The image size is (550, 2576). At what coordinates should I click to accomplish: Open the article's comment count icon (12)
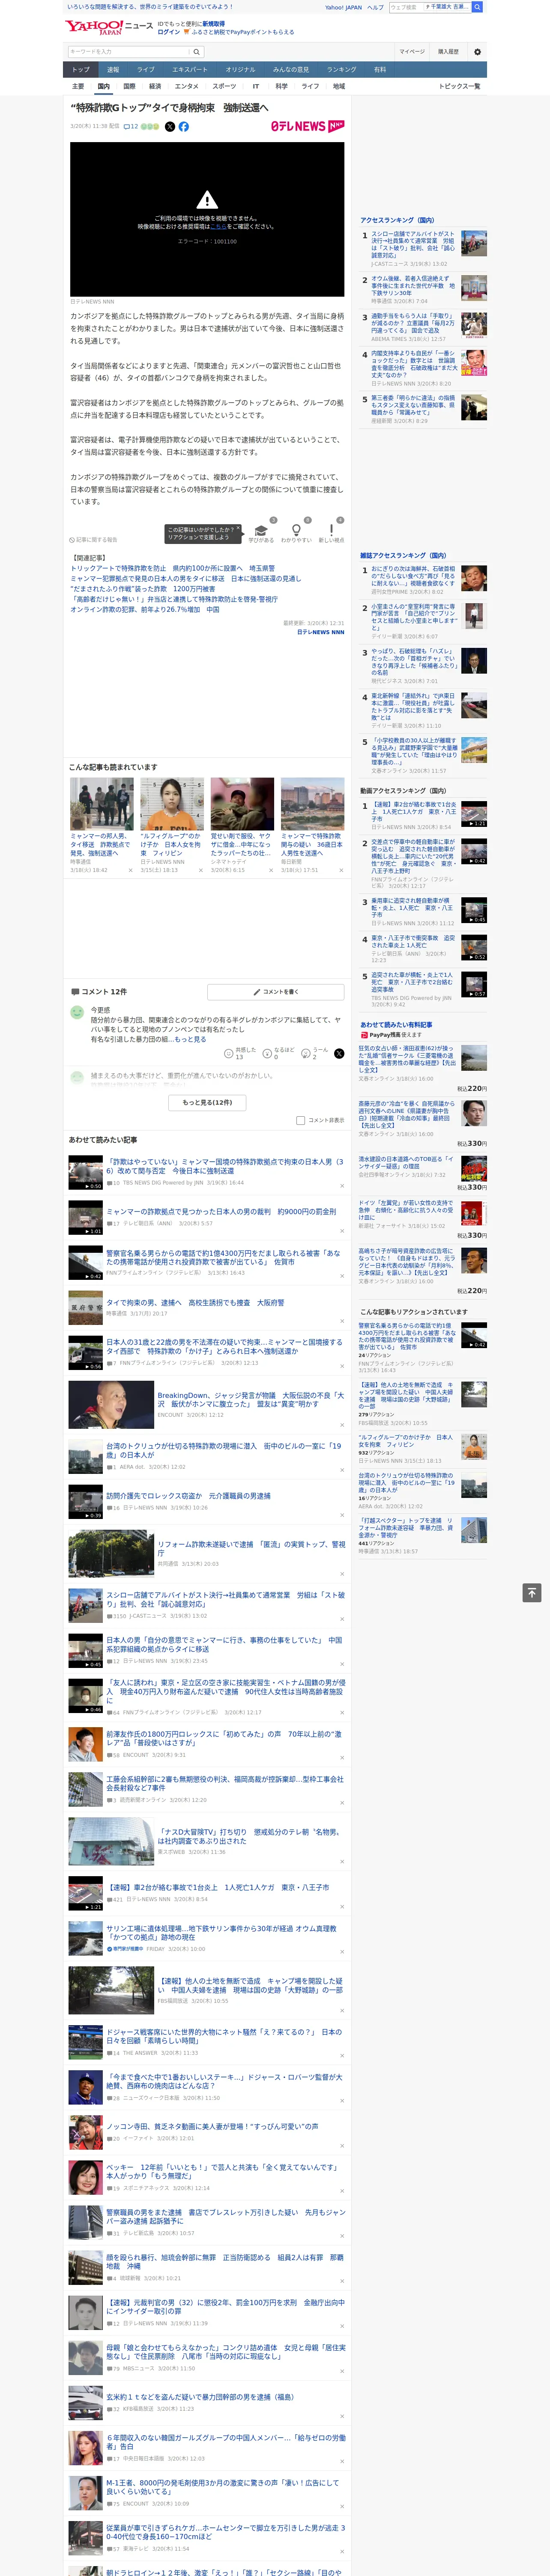(131, 127)
